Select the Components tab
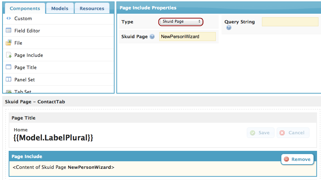 click(25, 8)
